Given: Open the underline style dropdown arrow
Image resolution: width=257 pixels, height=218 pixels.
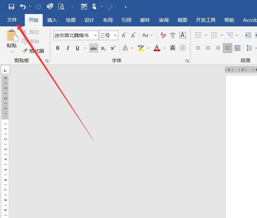Looking at the screenshot, I should (x=85, y=48).
